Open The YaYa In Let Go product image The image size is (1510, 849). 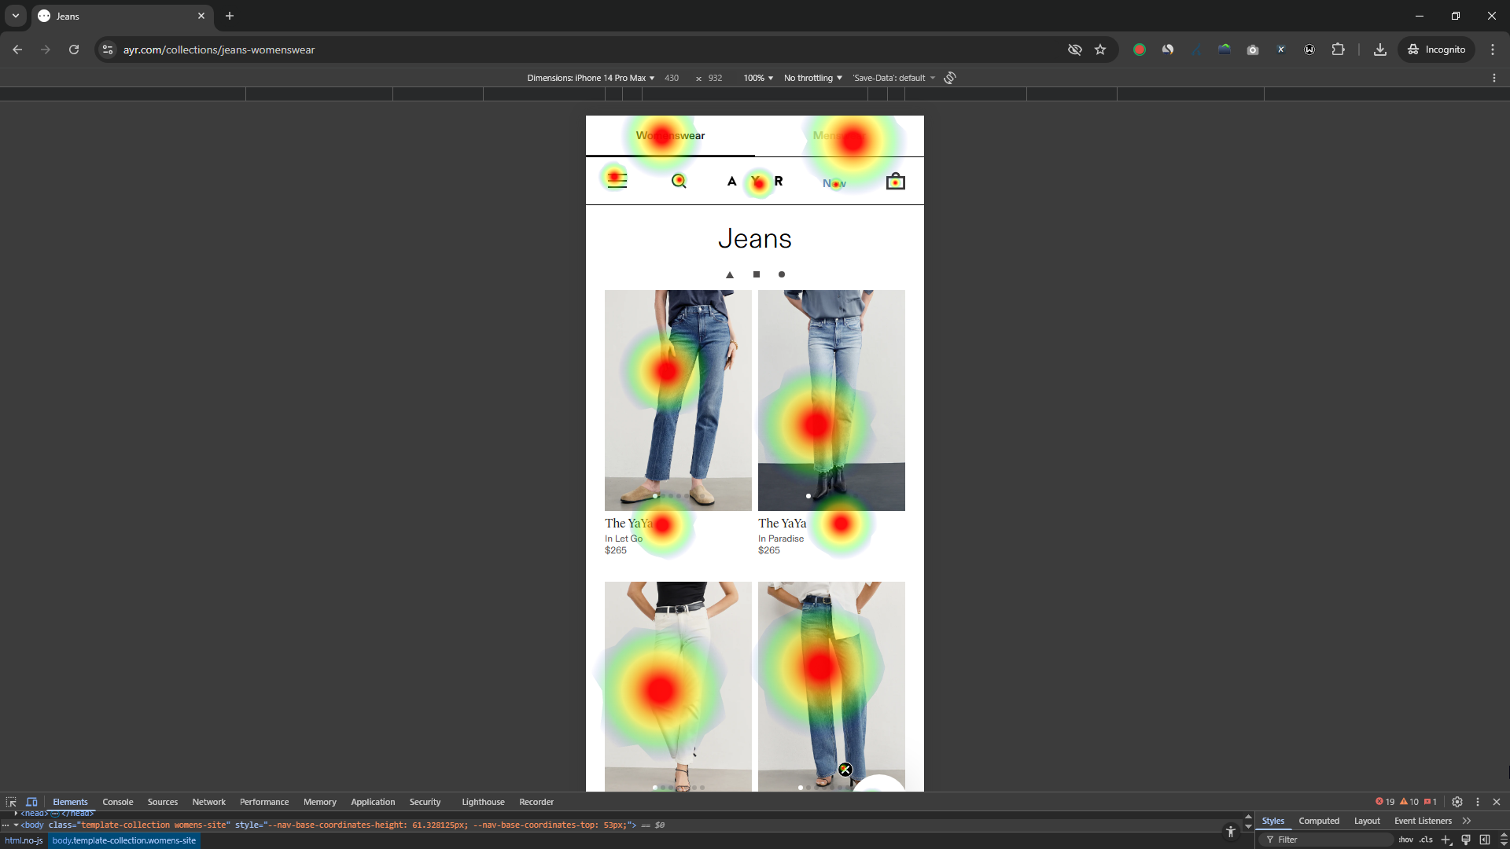678,400
